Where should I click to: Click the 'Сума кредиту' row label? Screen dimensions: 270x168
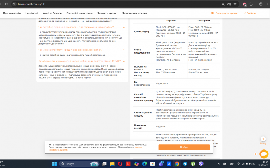(x=142, y=31)
